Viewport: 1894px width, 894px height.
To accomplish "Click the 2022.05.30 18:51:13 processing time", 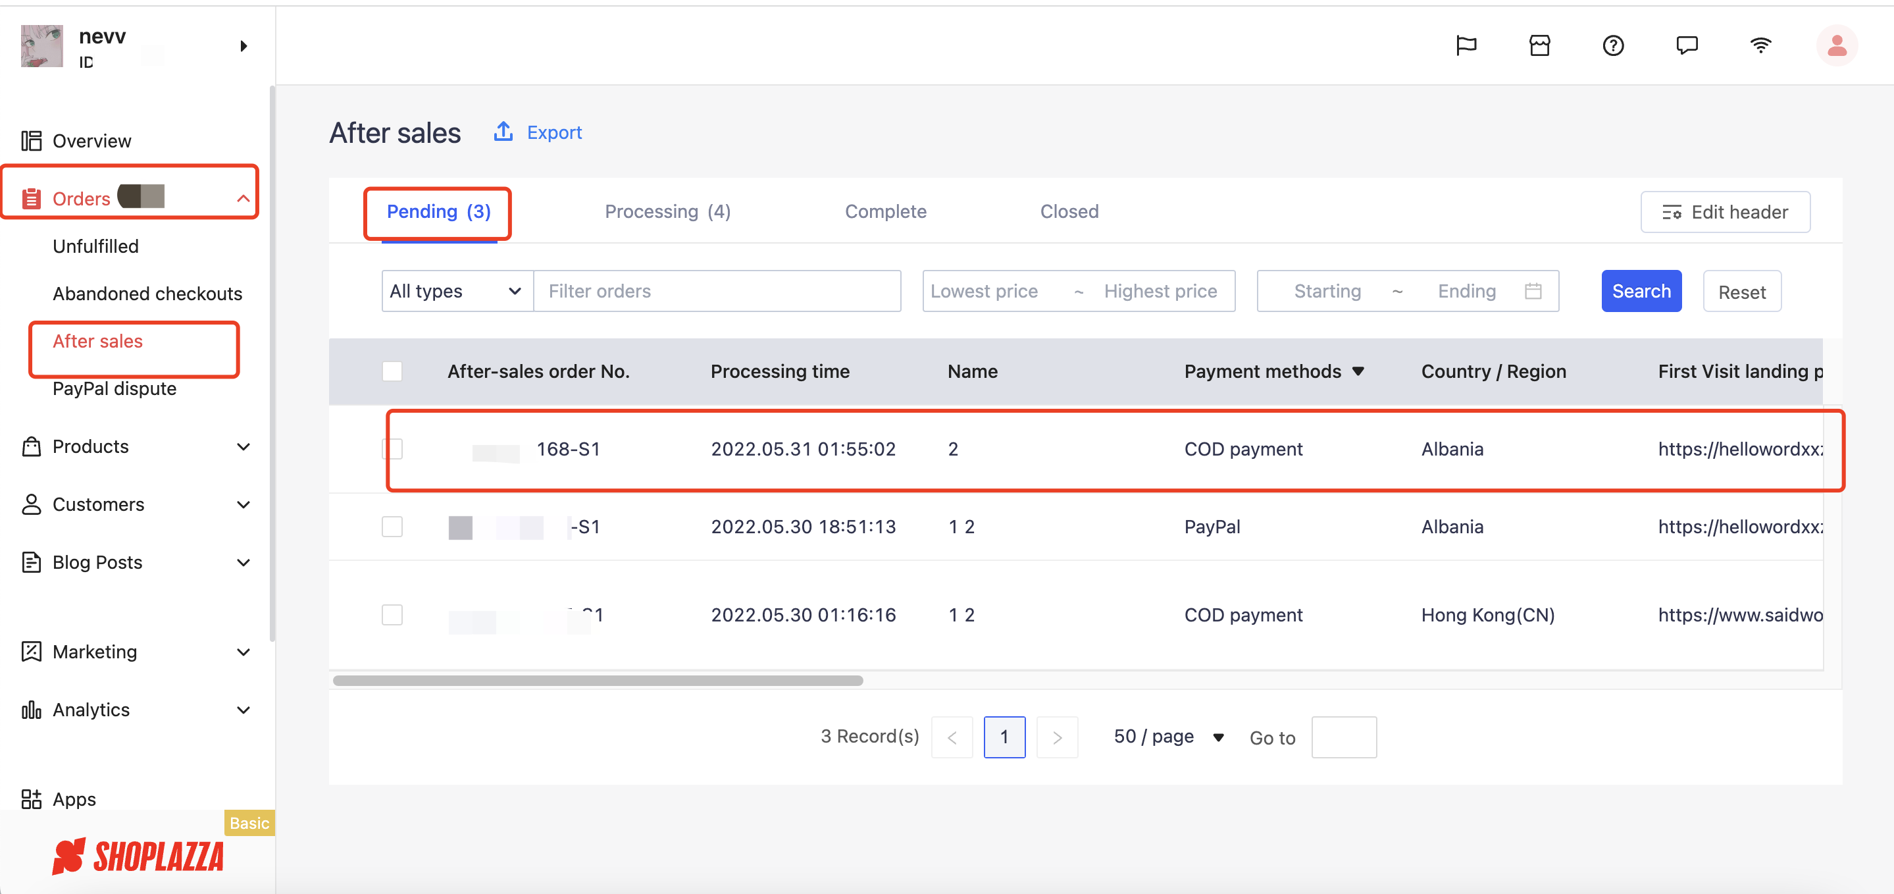I will [x=803, y=527].
